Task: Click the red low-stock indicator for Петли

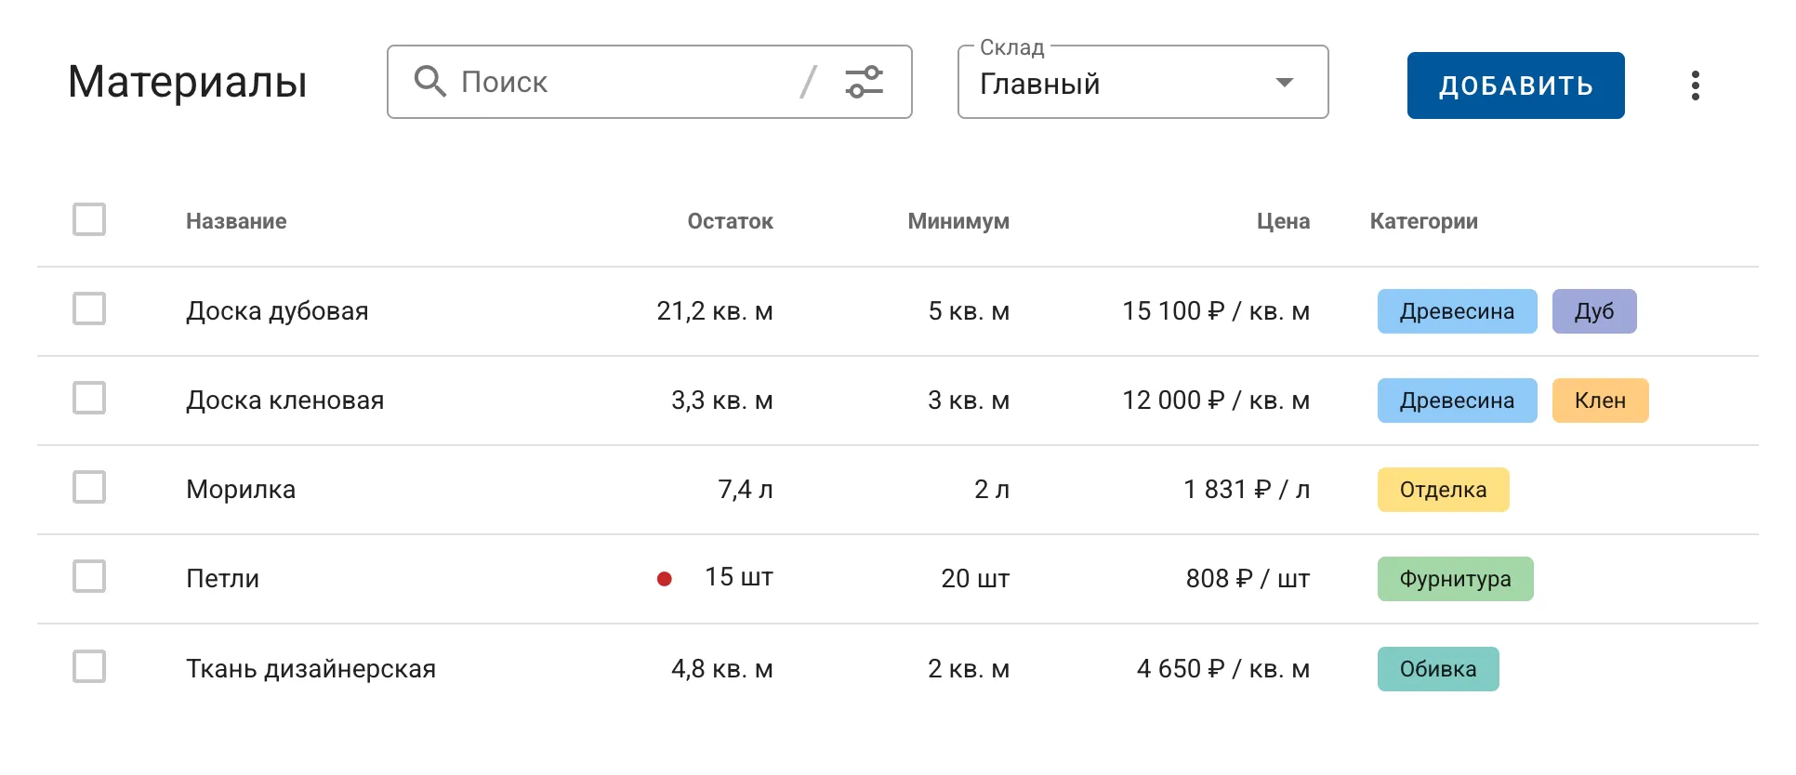Action: (664, 579)
